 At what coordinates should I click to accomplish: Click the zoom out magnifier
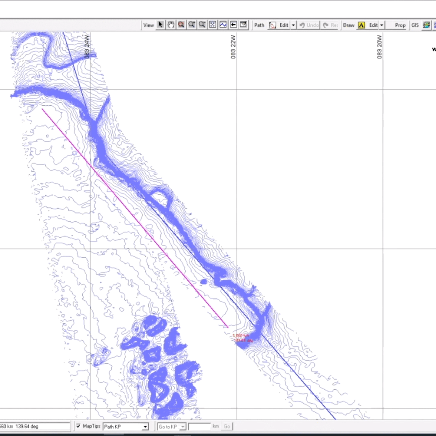pyautogui.click(x=202, y=25)
